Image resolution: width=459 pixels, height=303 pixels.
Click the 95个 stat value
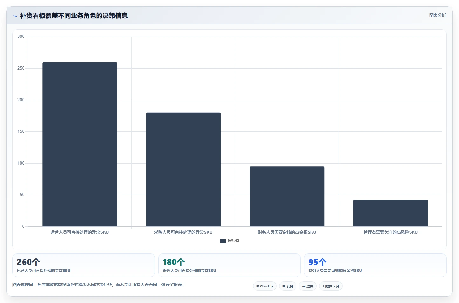[x=317, y=262]
